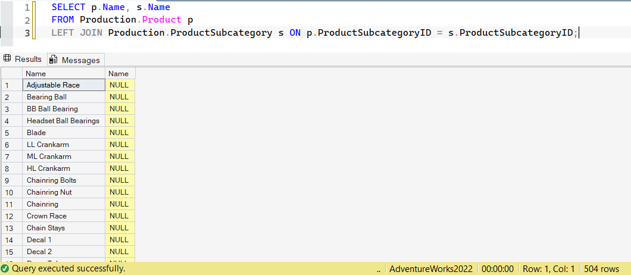Click the '504 rows' status bar count

pyautogui.click(x=602, y=268)
